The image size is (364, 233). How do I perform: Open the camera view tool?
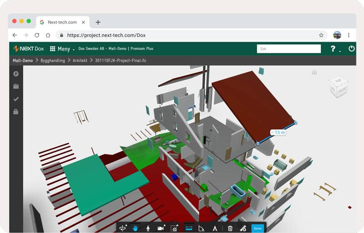pos(161,228)
